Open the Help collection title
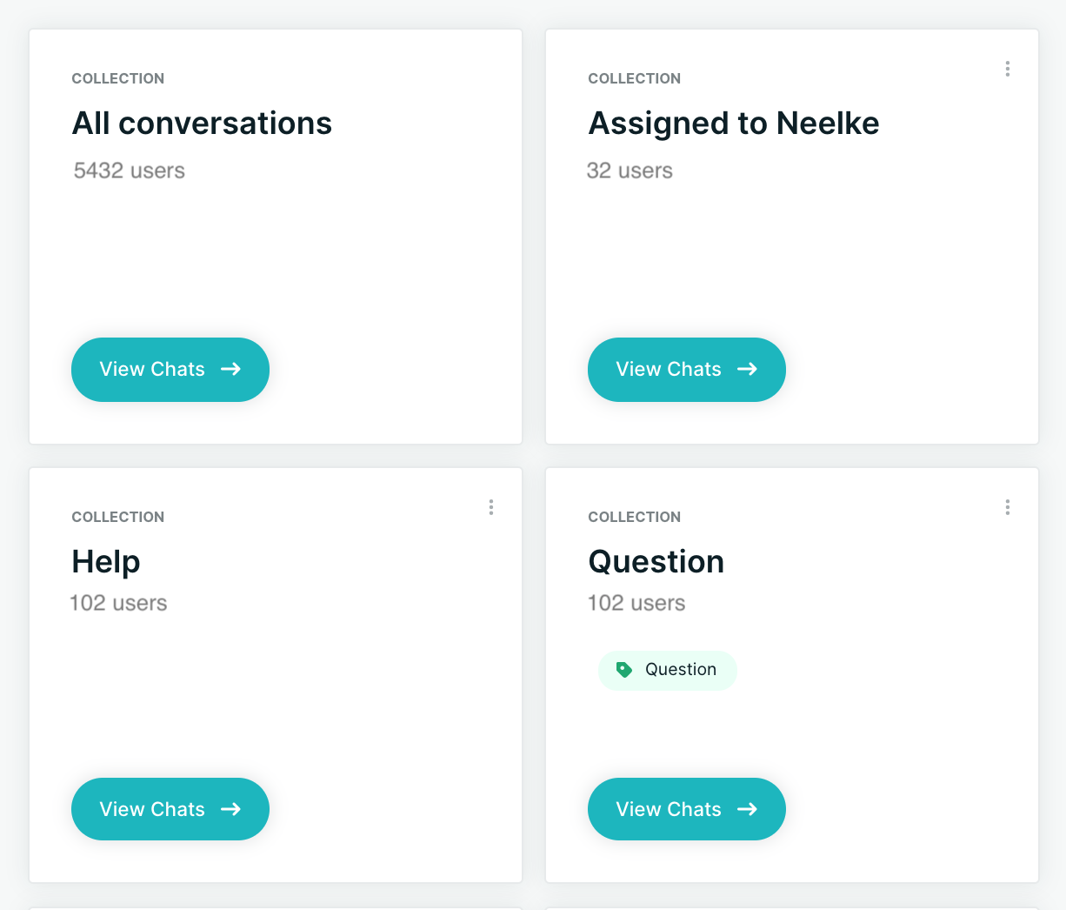Screen dimensions: 1066x910 106,562
